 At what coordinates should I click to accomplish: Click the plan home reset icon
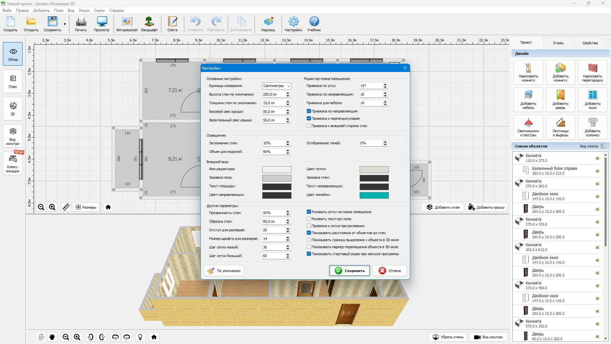point(108,207)
